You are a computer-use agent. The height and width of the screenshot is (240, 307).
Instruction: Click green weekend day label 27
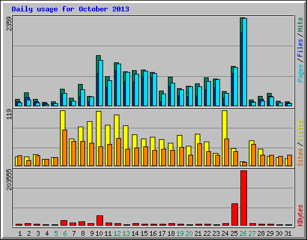[x=252, y=233]
